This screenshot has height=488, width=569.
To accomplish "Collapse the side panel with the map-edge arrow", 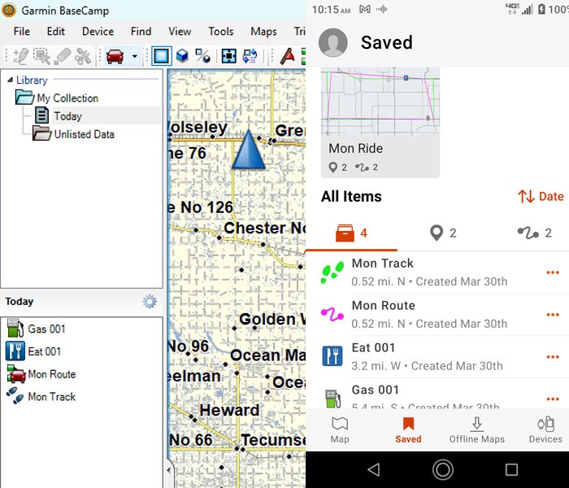I will coord(169,470).
